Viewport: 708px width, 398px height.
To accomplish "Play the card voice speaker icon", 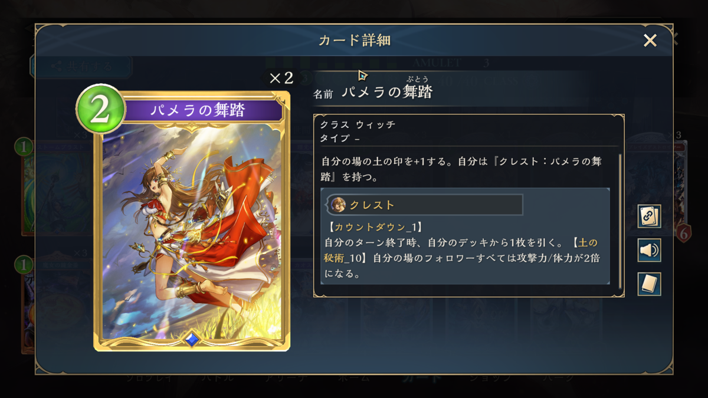I will click(x=649, y=251).
